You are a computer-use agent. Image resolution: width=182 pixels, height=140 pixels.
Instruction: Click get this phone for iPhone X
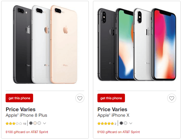[111, 98]
